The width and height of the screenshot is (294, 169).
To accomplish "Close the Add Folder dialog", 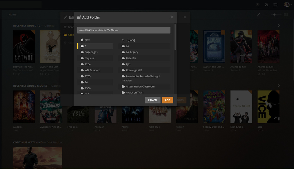I will (x=172, y=17).
